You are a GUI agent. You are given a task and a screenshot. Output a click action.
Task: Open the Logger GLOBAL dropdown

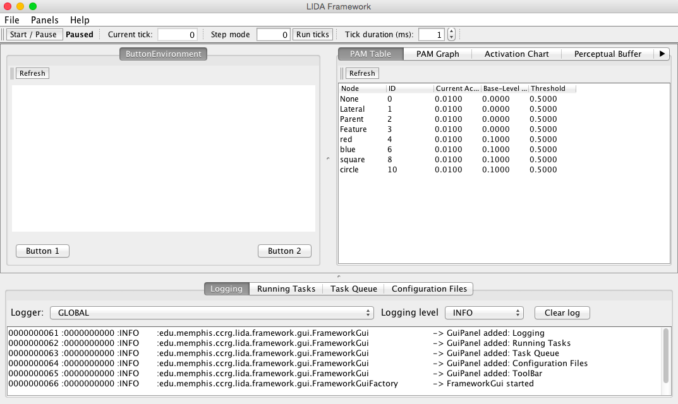pyautogui.click(x=211, y=312)
